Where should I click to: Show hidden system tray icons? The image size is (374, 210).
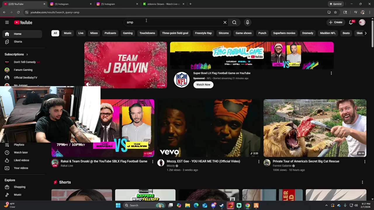pyautogui.click(x=326, y=205)
